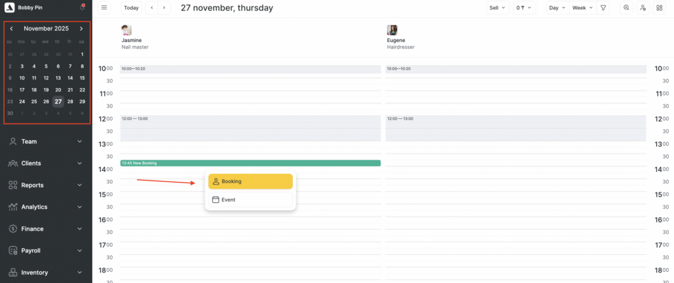Image resolution: width=674 pixels, height=283 pixels.
Task: Click the Today button
Action: 131,8
